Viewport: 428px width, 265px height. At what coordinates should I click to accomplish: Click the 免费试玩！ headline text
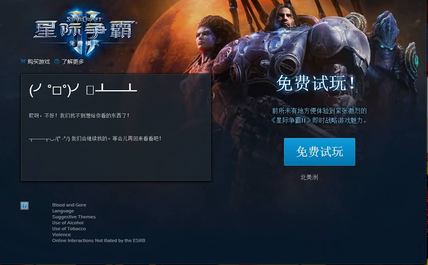316,83
